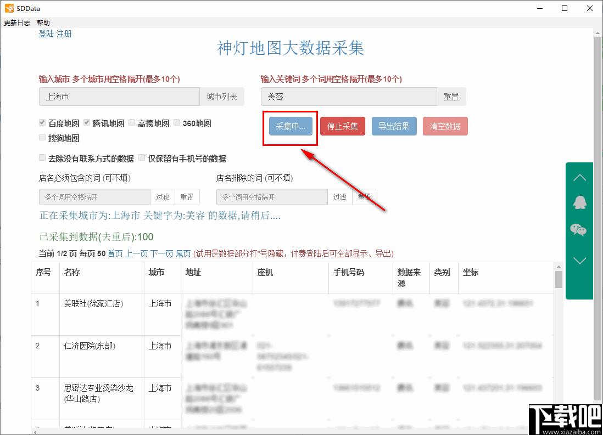Go to 下一页 pagination link
This screenshot has height=435, width=603.
point(162,253)
